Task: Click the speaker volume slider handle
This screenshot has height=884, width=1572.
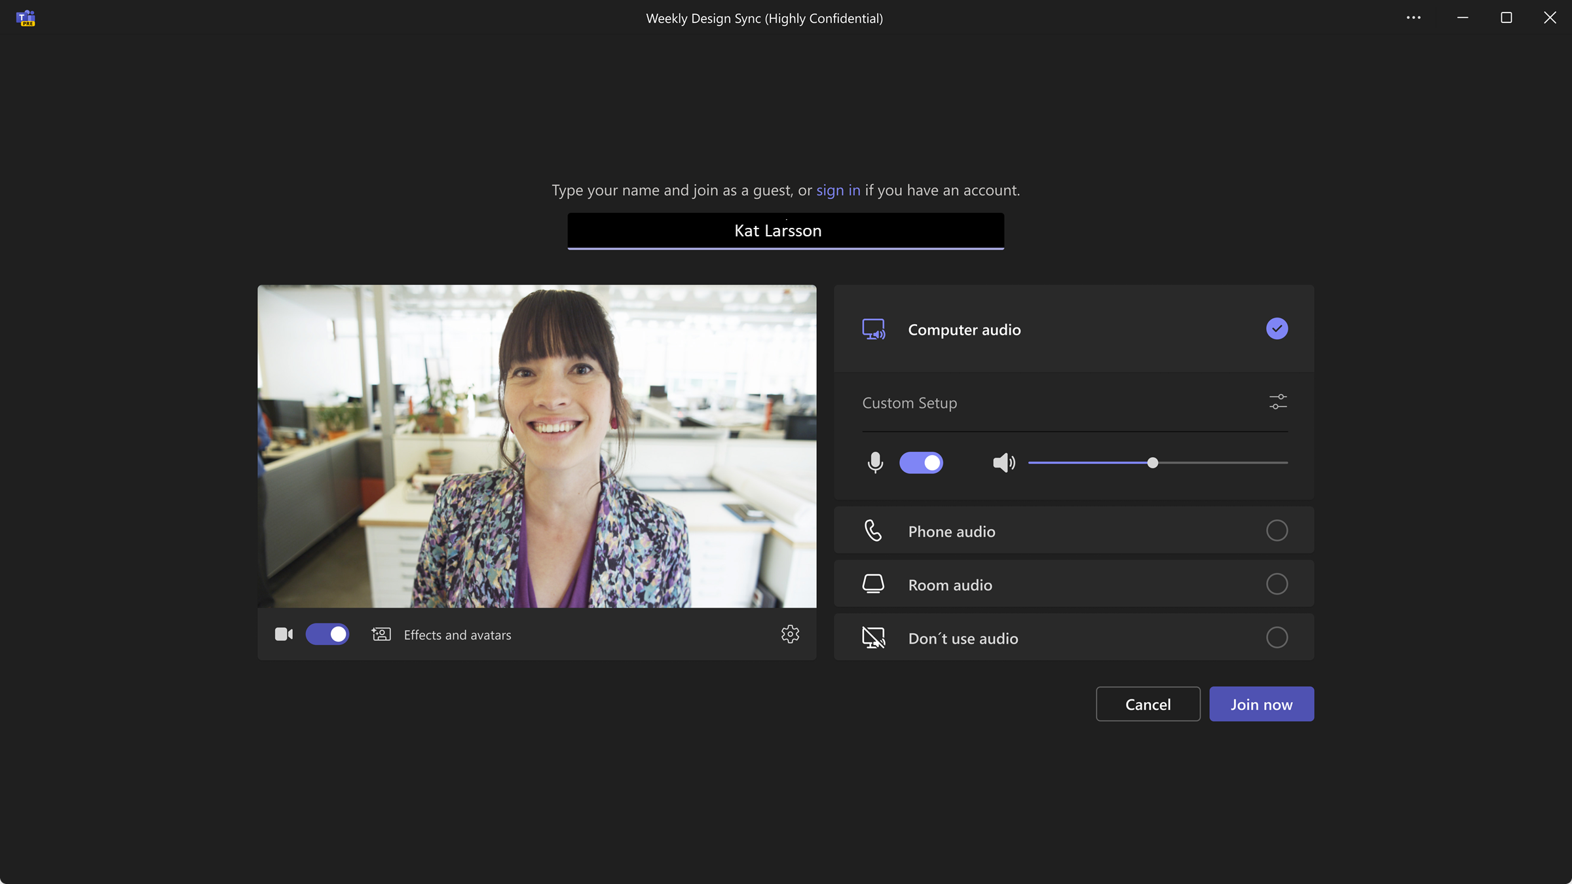Action: click(x=1152, y=462)
